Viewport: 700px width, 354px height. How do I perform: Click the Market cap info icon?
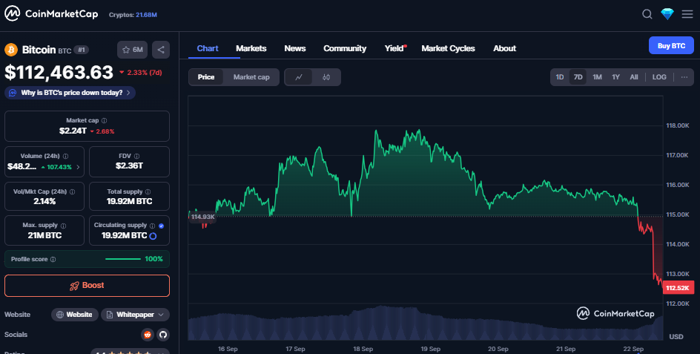[x=104, y=121]
